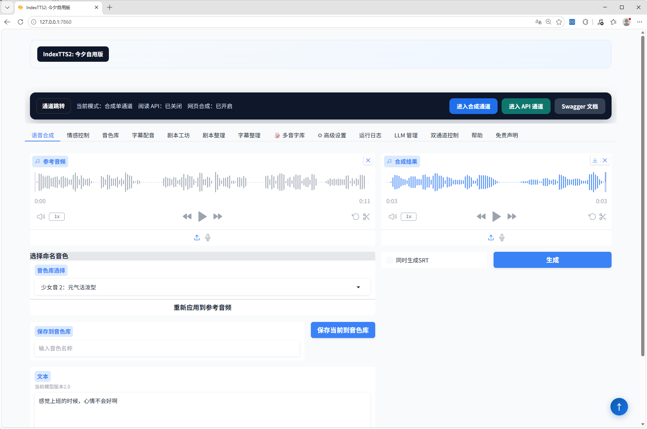Go back with browser back arrow
The height and width of the screenshot is (429, 647).
click(7, 22)
